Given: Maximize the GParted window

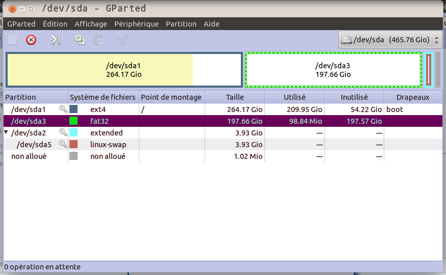Looking at the screenshot, I should (x=31, y=9).
